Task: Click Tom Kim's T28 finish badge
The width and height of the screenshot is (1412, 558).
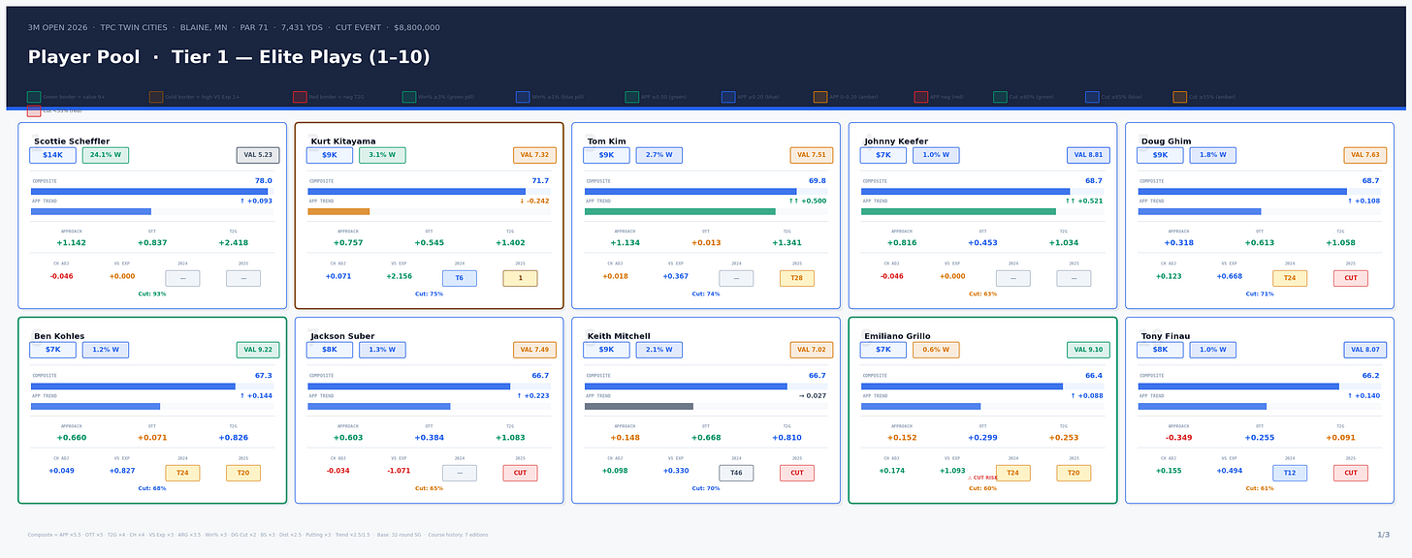Action: [x=797, y=278]
